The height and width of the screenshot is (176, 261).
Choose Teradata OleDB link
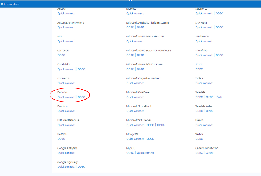tap(210, 97)
